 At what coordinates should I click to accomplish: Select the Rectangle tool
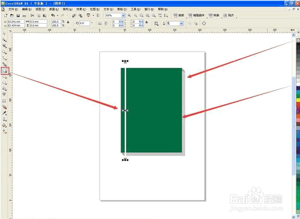pyautogui.click(x=4, y=71)
